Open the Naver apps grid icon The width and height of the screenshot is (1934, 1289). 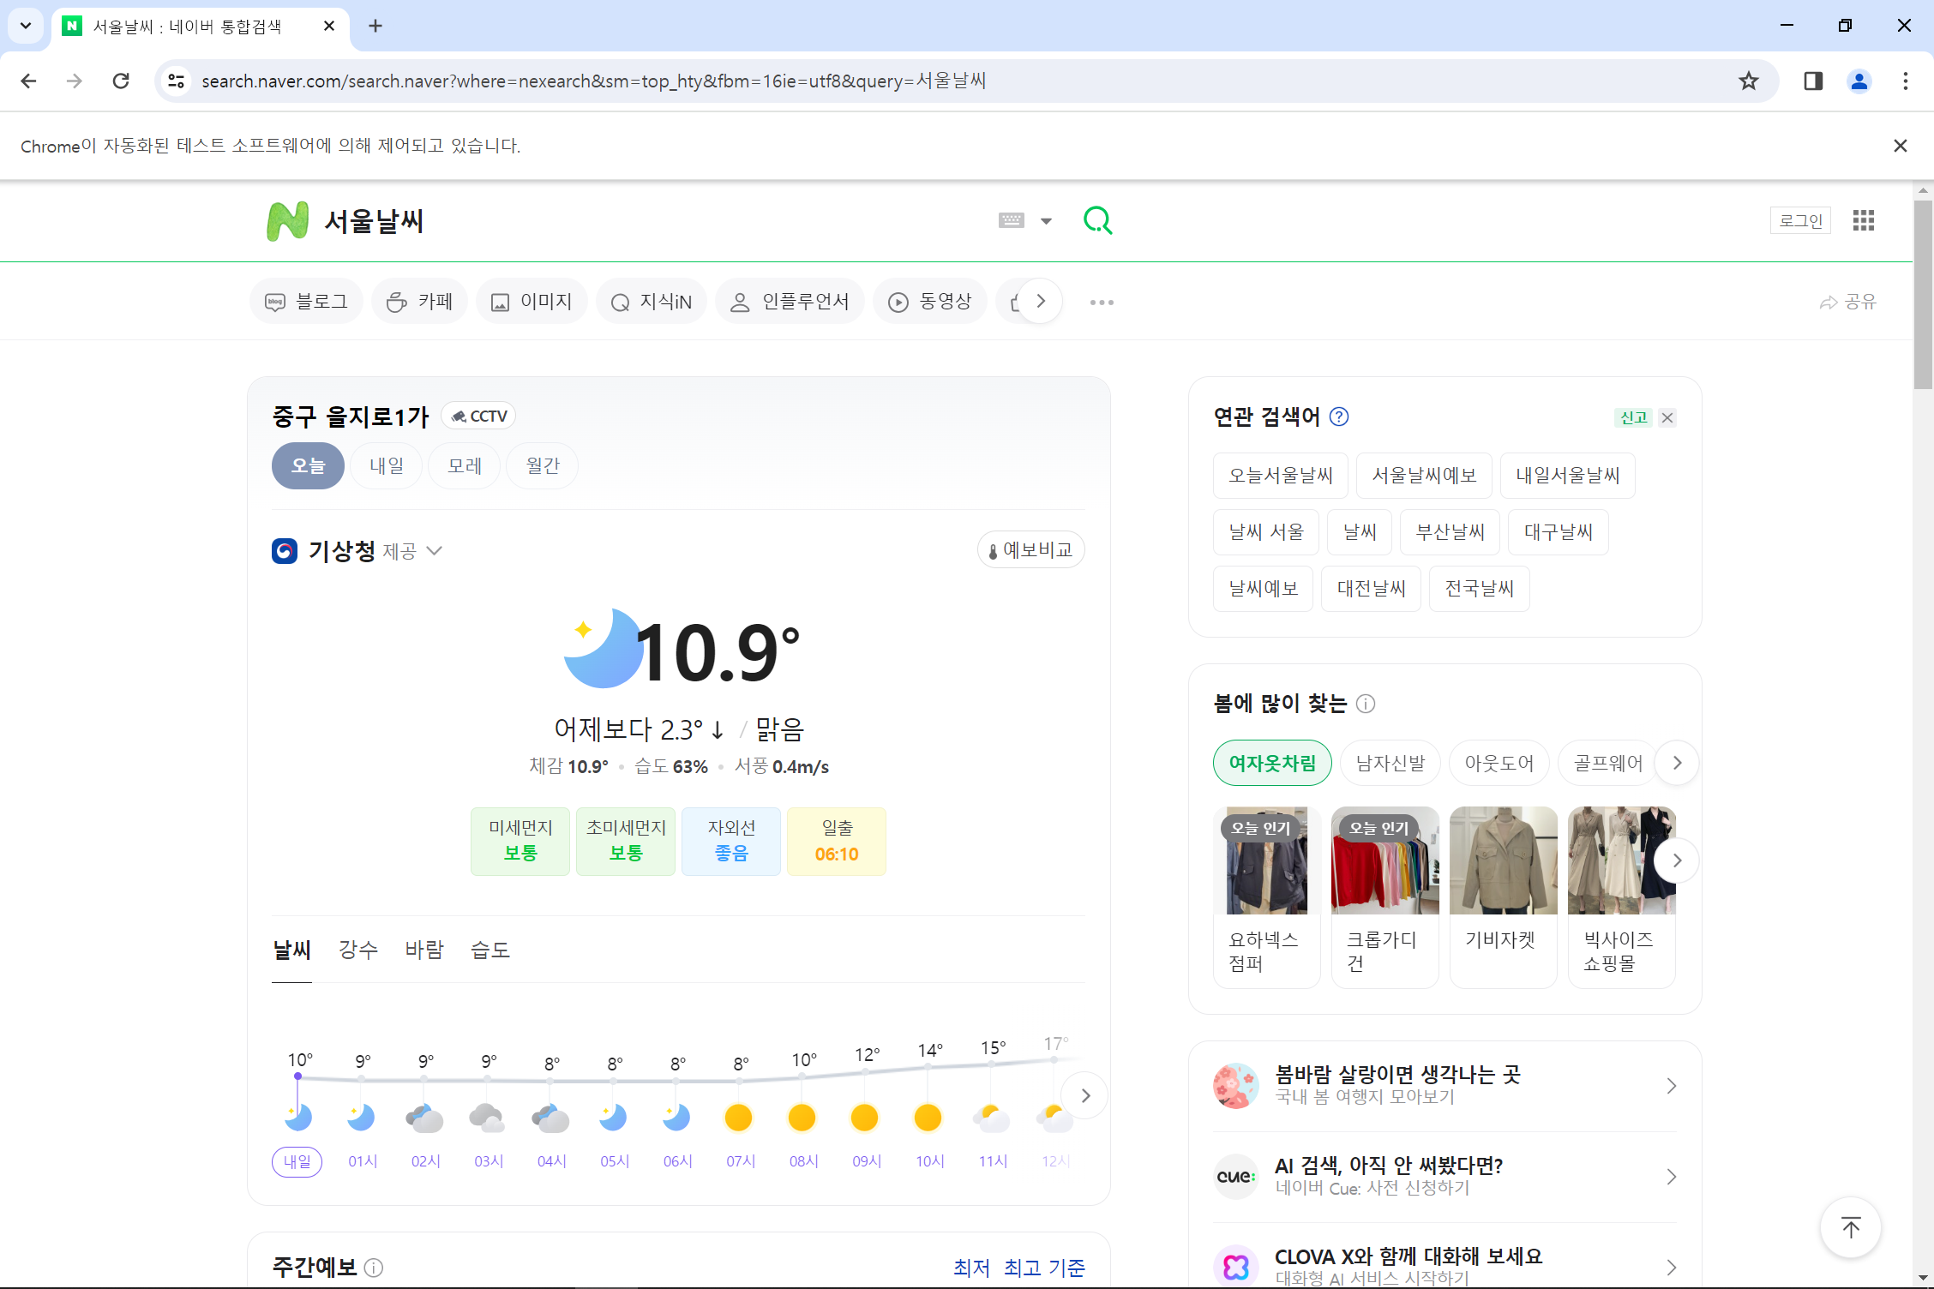click(1863, 221)
